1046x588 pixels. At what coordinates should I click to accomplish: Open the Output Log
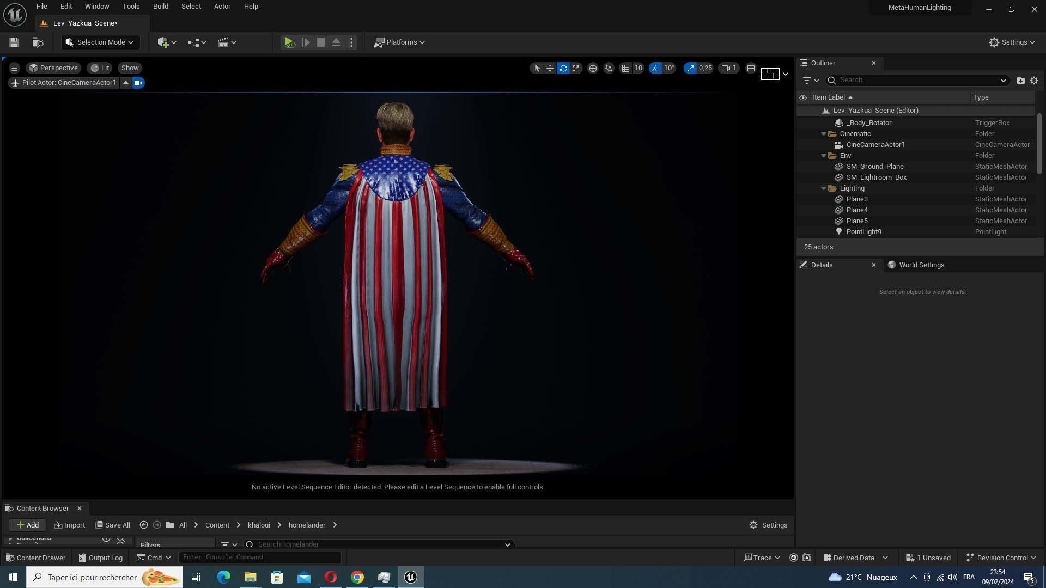point(101,558)
